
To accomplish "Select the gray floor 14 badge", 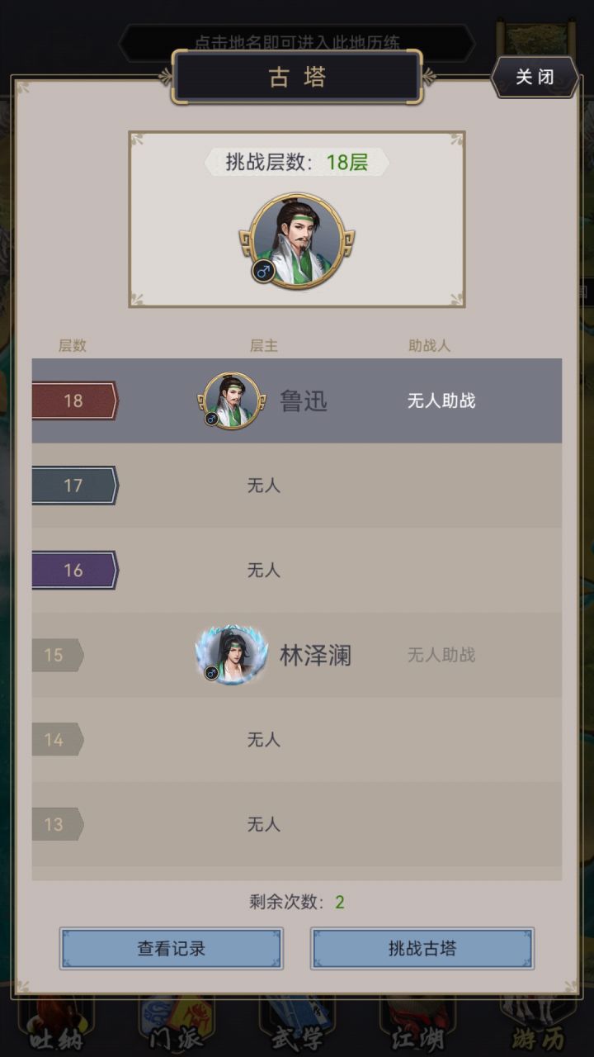I will coord(58,739).
